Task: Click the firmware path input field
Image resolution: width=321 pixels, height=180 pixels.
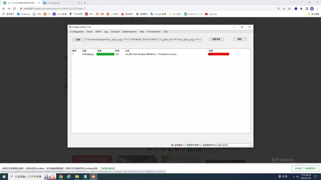Action: tap(143, 40)
